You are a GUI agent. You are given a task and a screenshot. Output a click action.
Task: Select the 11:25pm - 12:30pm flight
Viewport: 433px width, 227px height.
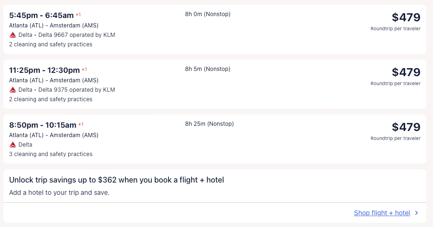pyautogui.click(x=44, y=70)
